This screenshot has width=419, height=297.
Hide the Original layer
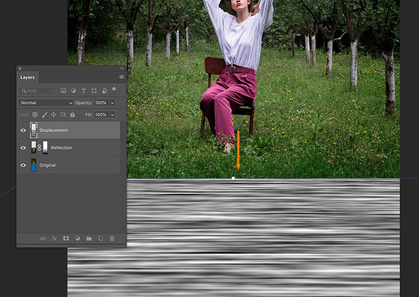coord(23,165)
